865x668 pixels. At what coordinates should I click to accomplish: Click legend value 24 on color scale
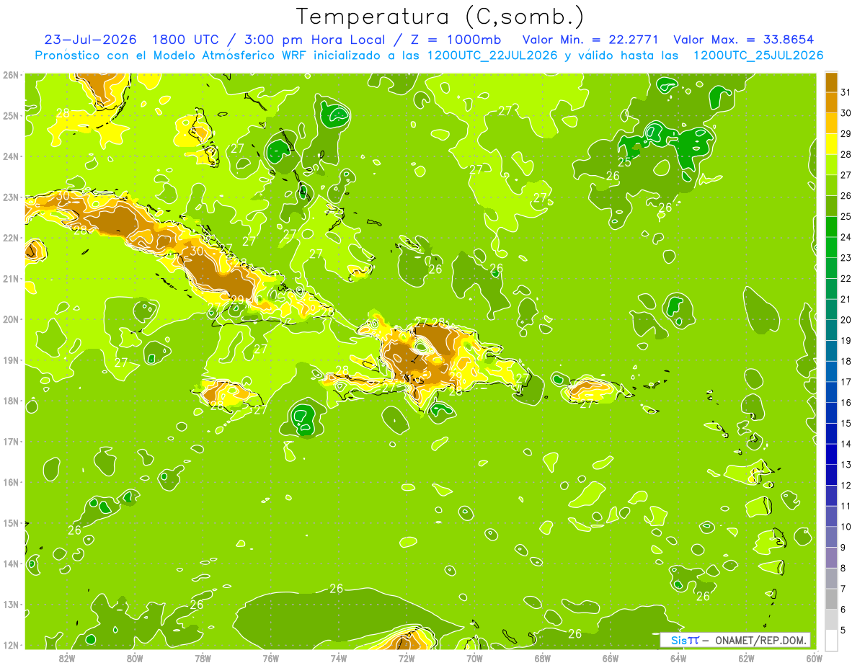[847, 237]
